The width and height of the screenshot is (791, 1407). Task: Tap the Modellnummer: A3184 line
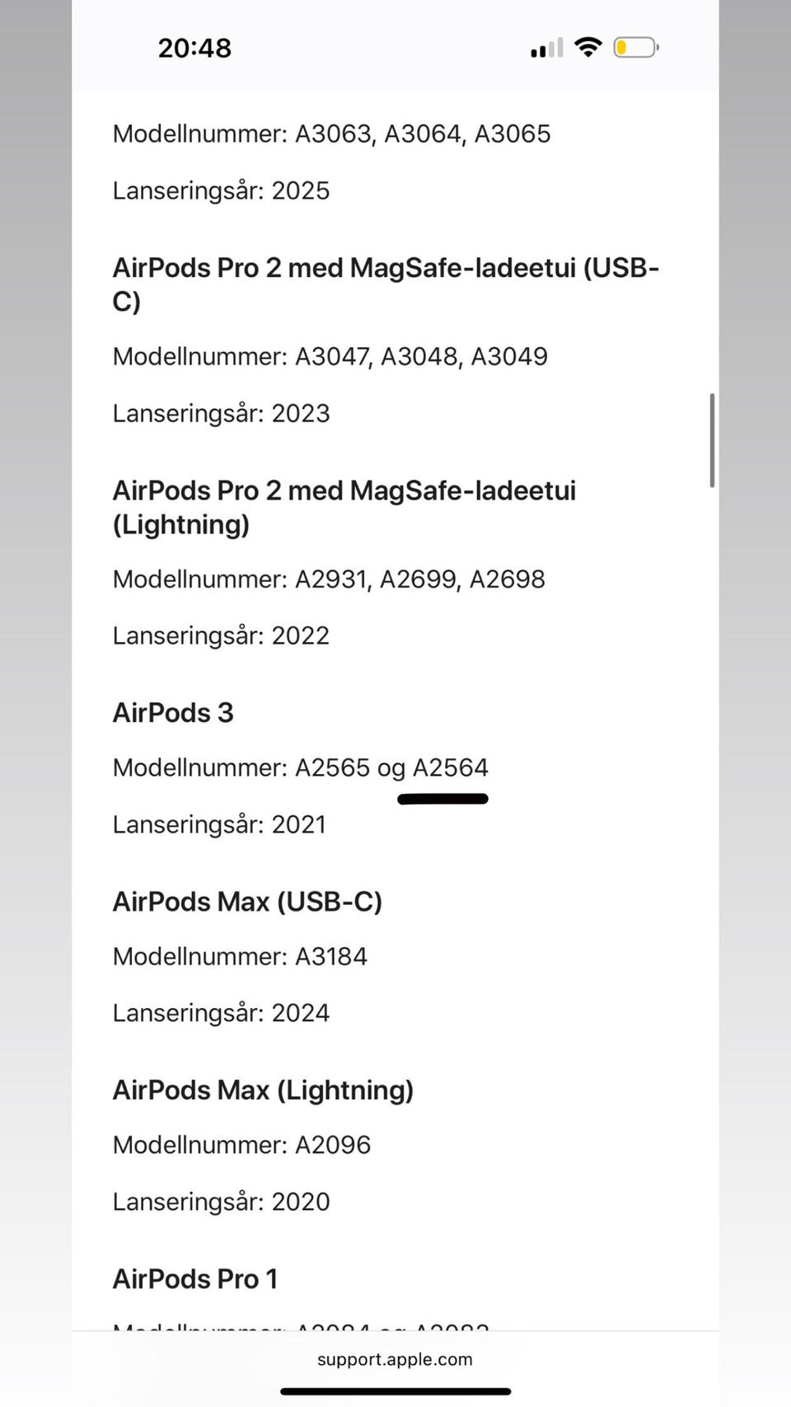click(x=240, y=956)
